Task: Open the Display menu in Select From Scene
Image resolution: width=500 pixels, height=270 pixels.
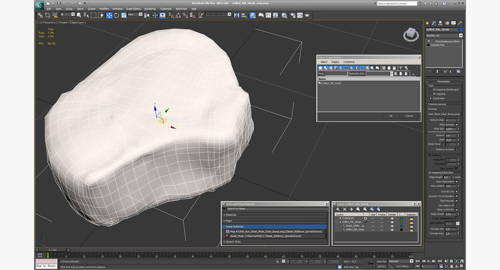Action: [335, 62]
